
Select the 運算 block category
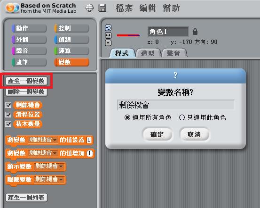tap(71, 51)
